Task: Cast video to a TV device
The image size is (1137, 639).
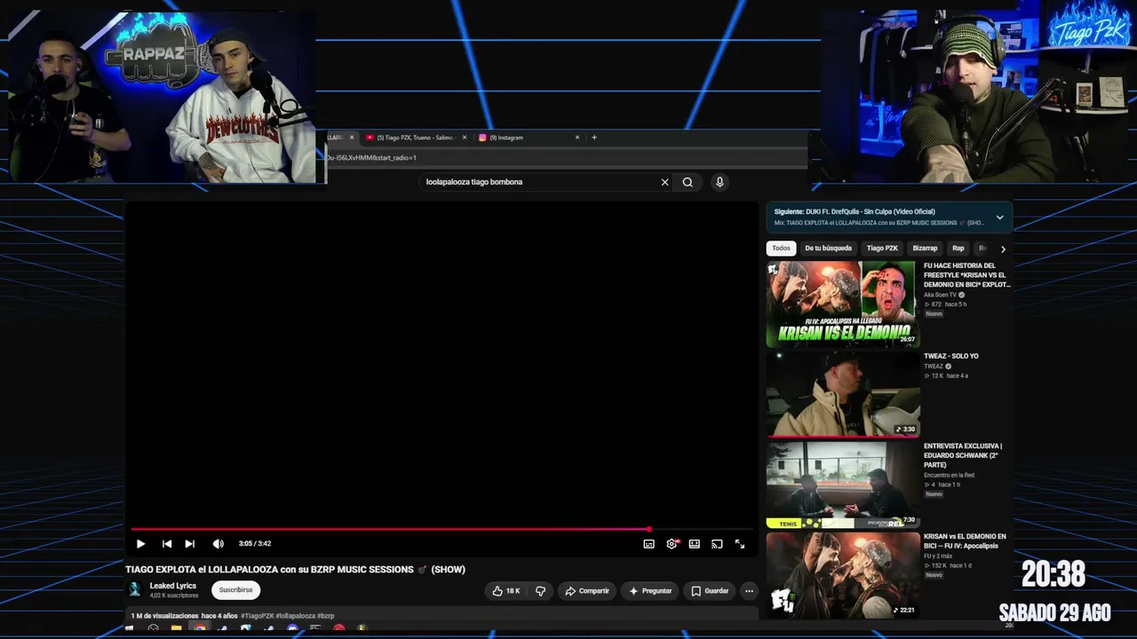Action: (x=717, y=544)
